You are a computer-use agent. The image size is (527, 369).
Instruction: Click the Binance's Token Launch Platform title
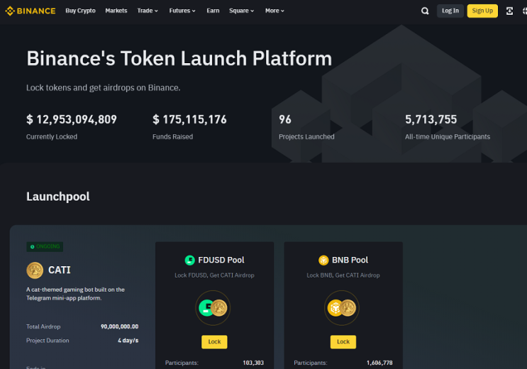pos(179,58)
